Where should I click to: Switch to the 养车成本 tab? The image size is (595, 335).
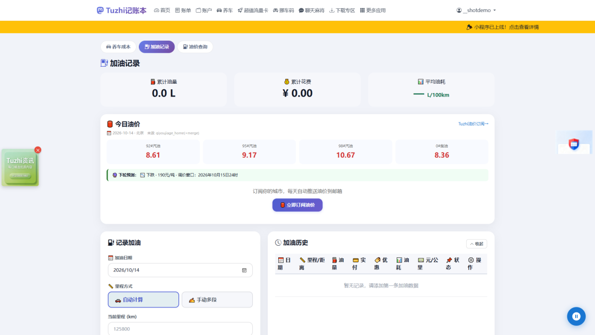(118, 47)
